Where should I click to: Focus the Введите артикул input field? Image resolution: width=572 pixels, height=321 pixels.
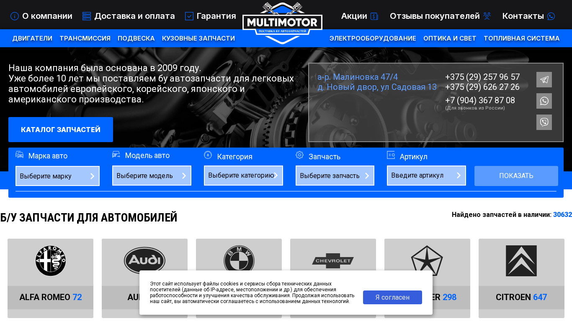coord(426,176)
